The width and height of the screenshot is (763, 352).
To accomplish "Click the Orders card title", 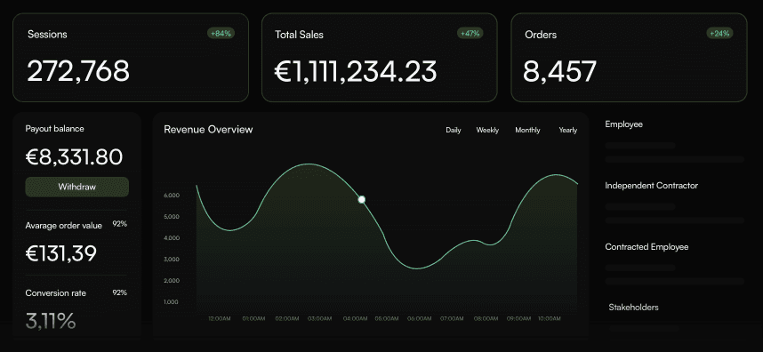I will coord(541,35).
